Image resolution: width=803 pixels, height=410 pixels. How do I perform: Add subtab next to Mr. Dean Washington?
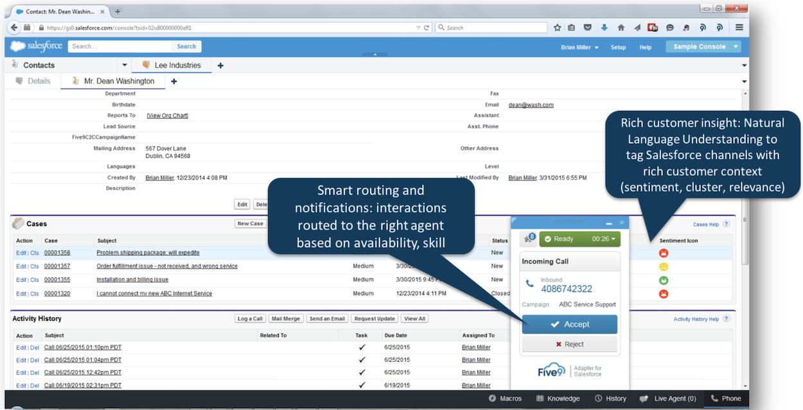(x=173, y=81)
